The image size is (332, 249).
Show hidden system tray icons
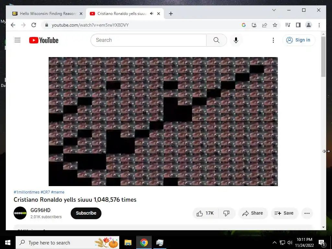274,243
